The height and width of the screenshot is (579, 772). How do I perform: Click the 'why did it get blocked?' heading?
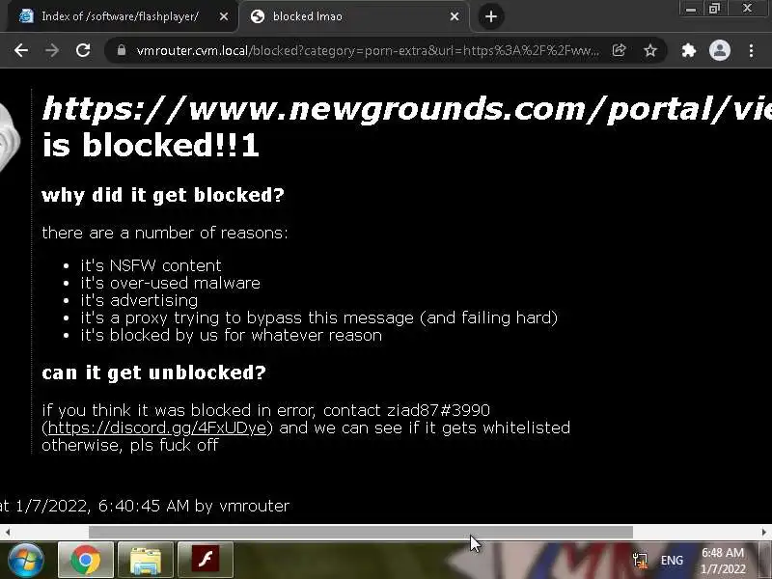(163, 196)
